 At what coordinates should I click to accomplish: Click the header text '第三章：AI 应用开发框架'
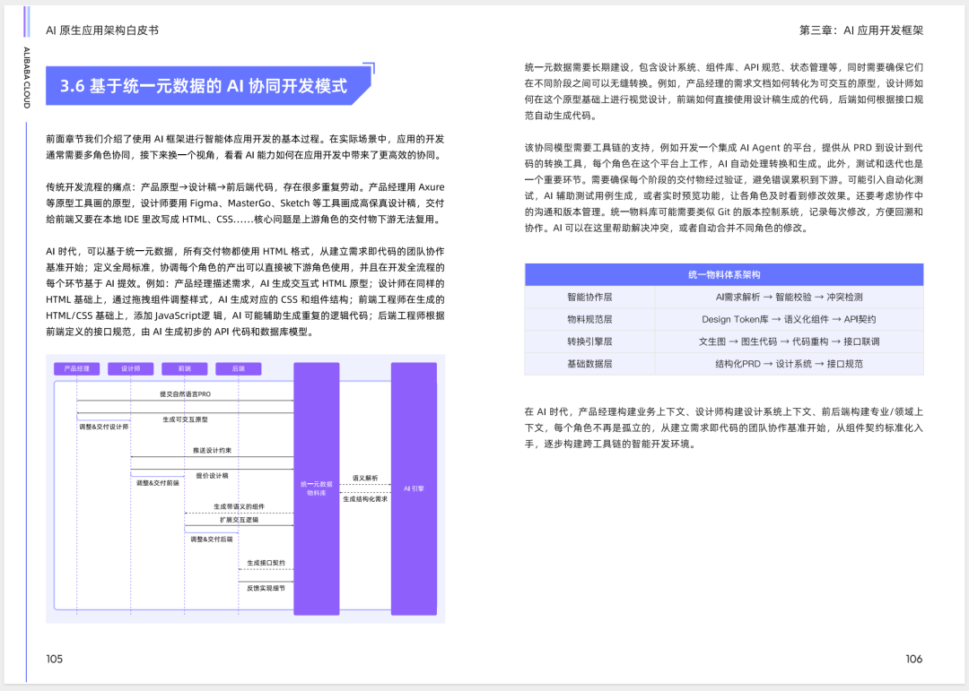pyautogui.click(x=860, y=30)
